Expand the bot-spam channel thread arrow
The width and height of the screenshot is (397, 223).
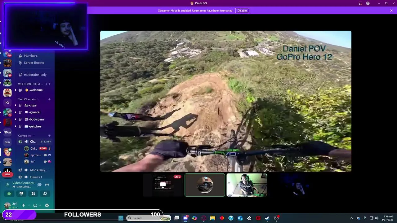[16, 119]
